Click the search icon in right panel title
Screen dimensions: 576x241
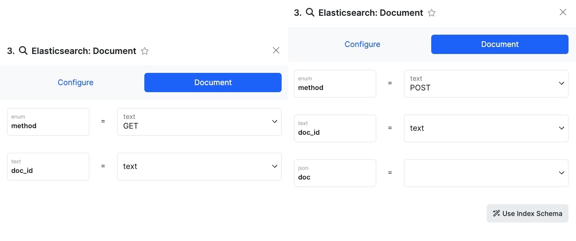pyautogui.click(x=310, y=12)
